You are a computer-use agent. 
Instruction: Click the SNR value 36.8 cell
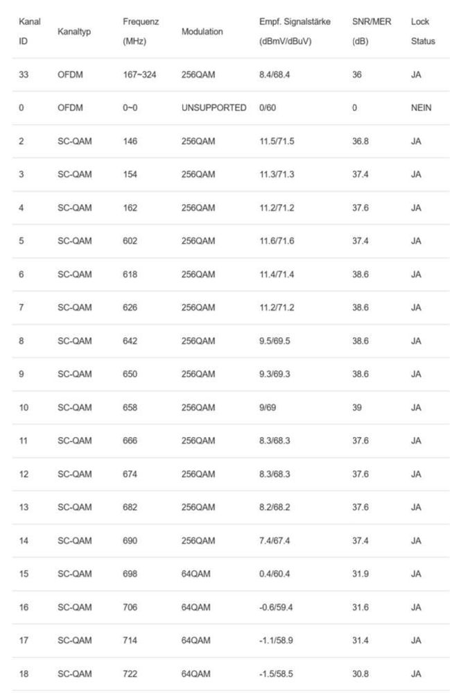pos(360,142)
